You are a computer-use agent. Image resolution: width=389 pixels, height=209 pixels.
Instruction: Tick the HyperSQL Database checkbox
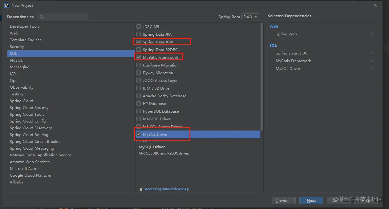click(139, 111)
